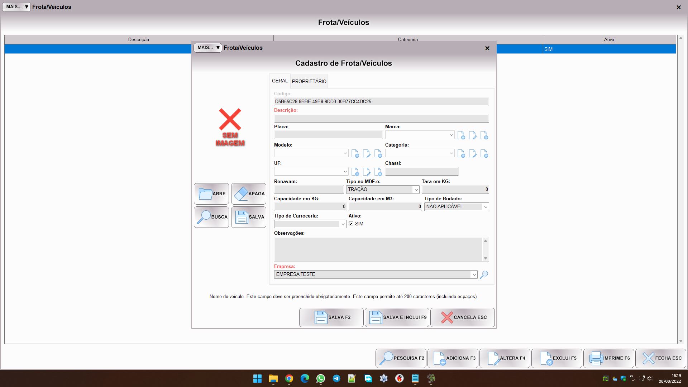Click CANCELA ESC button
Viewport: 688px width, 387px height.
click(x=462, y=317)
